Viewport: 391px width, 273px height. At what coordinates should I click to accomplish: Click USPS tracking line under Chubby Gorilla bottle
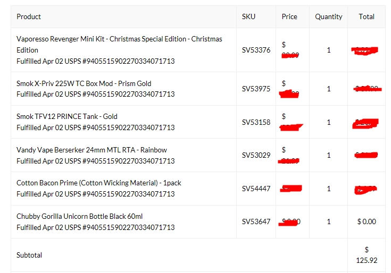tap(95, 227)
